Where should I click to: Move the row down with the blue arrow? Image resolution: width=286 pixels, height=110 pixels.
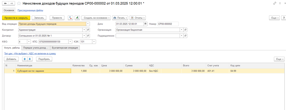(30, 59)
